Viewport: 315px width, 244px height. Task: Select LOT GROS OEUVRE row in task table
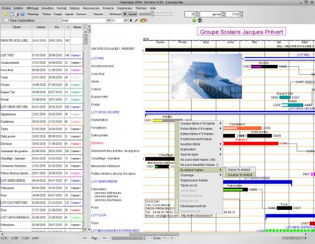[41, 107]
